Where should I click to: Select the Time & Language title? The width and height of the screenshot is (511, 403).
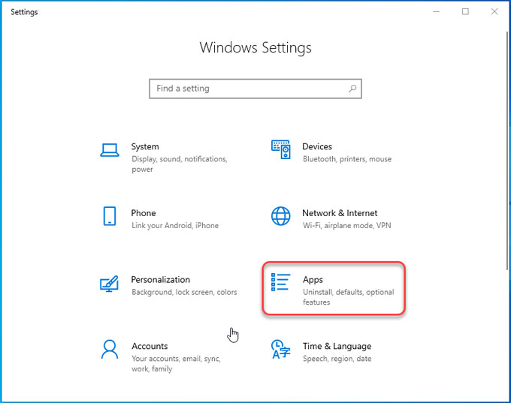coord(337,347)
